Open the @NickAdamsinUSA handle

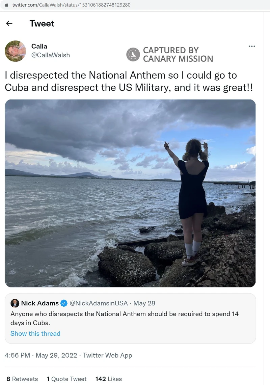(x=99, y=303)
